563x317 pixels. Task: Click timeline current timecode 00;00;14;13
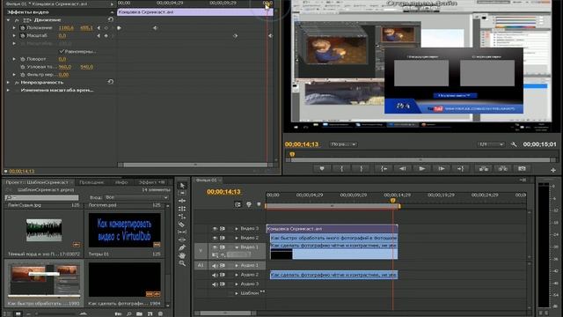(223, 192)
